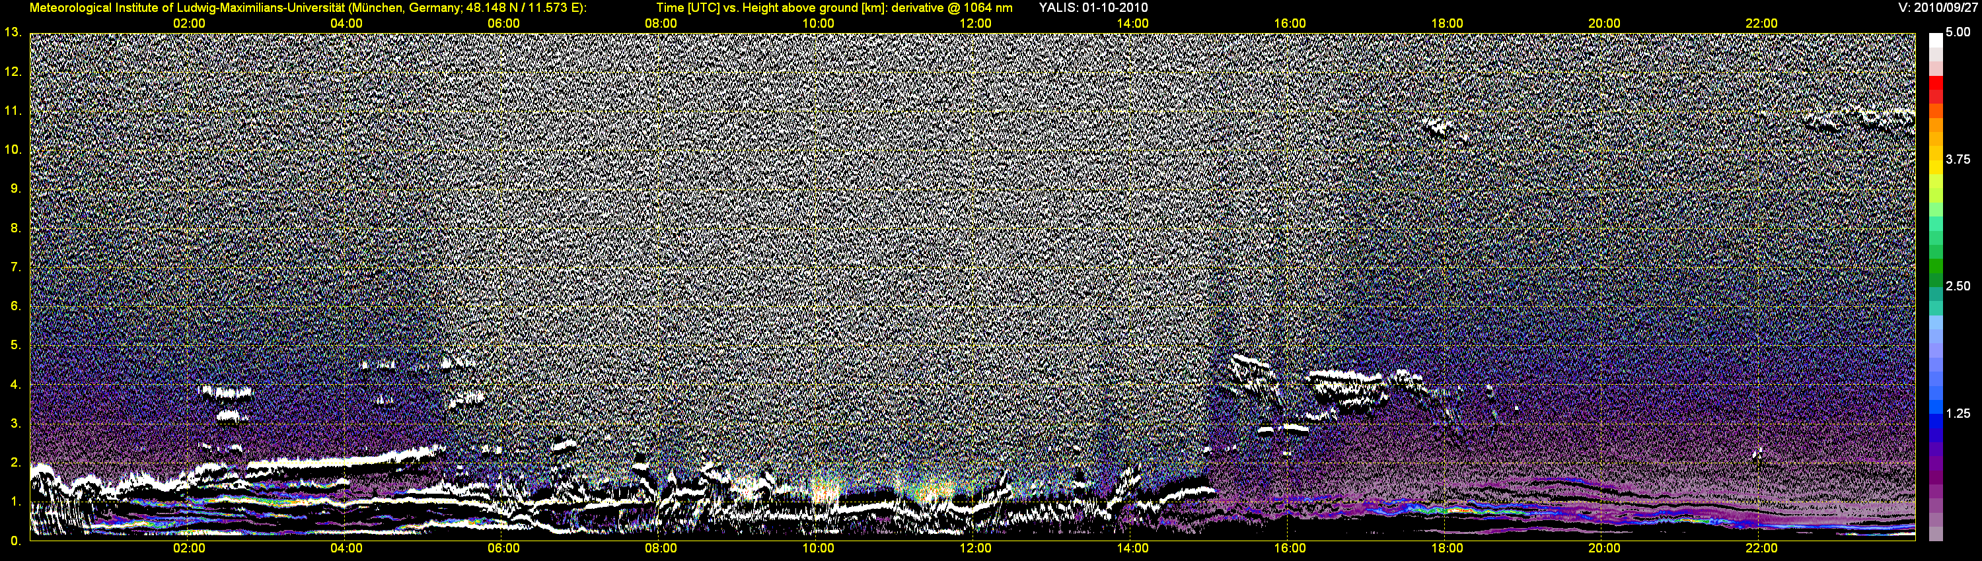Click the 3.75 value on the color scale
Image resolution: width=1982 pixels, height=561 pixels.
[x=1958, y=159]
